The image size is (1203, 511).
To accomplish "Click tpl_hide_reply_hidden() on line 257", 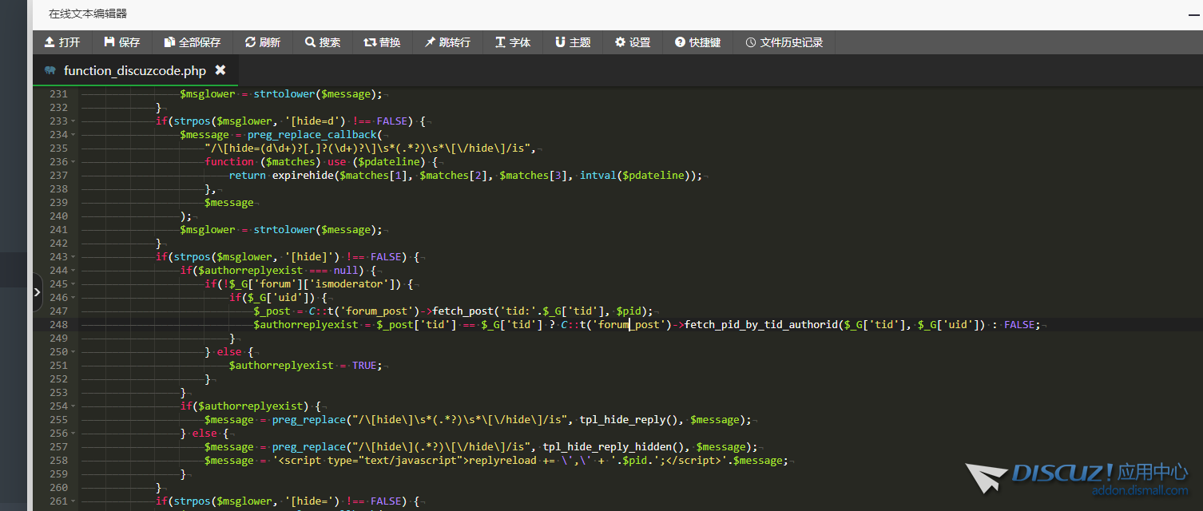I will (x=616, y=447).
